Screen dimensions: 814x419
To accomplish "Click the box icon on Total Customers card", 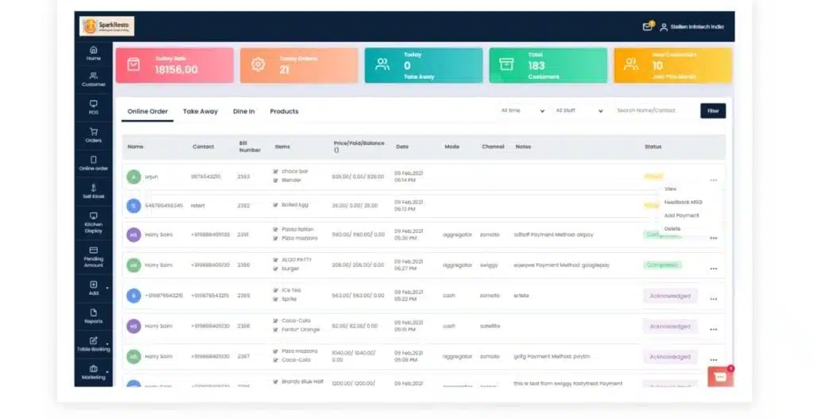I will click(x=506, y=64).
